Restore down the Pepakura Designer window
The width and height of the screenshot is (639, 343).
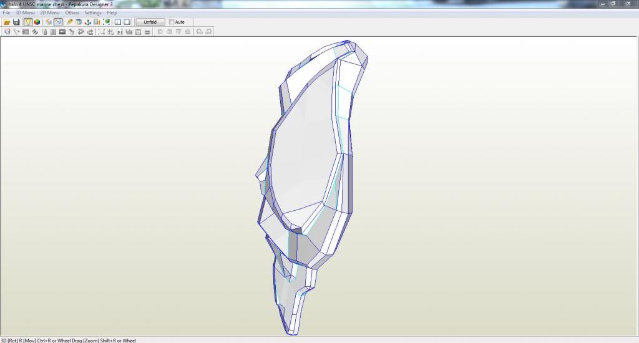coord(613,4)
